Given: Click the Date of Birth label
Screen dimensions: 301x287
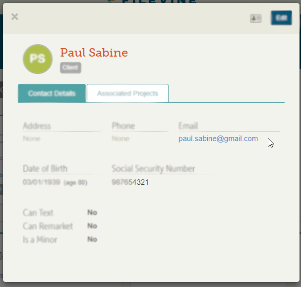Looking at the screenshot, I should tap(45, 169).
